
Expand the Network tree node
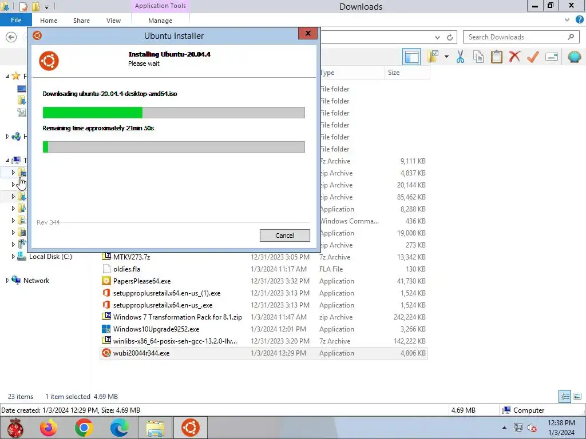pos(7,280)
